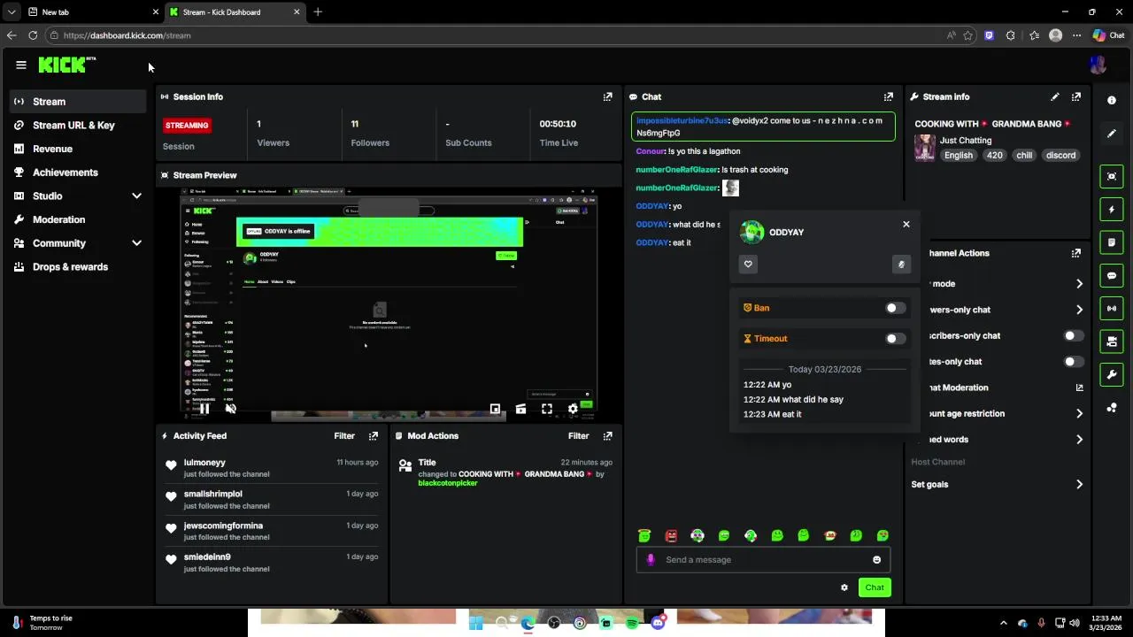Expand the Community sidebar section
This screenshot has height=637, width=1133.
tap(136, 243)
